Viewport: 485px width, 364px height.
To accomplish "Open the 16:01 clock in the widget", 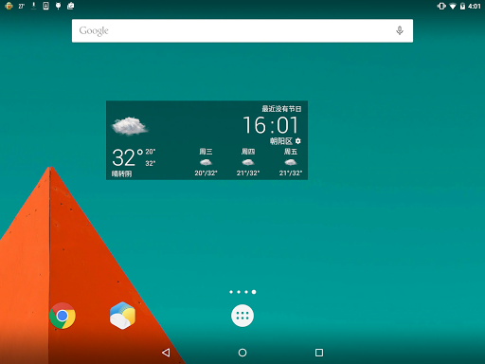I will [270, 125].
